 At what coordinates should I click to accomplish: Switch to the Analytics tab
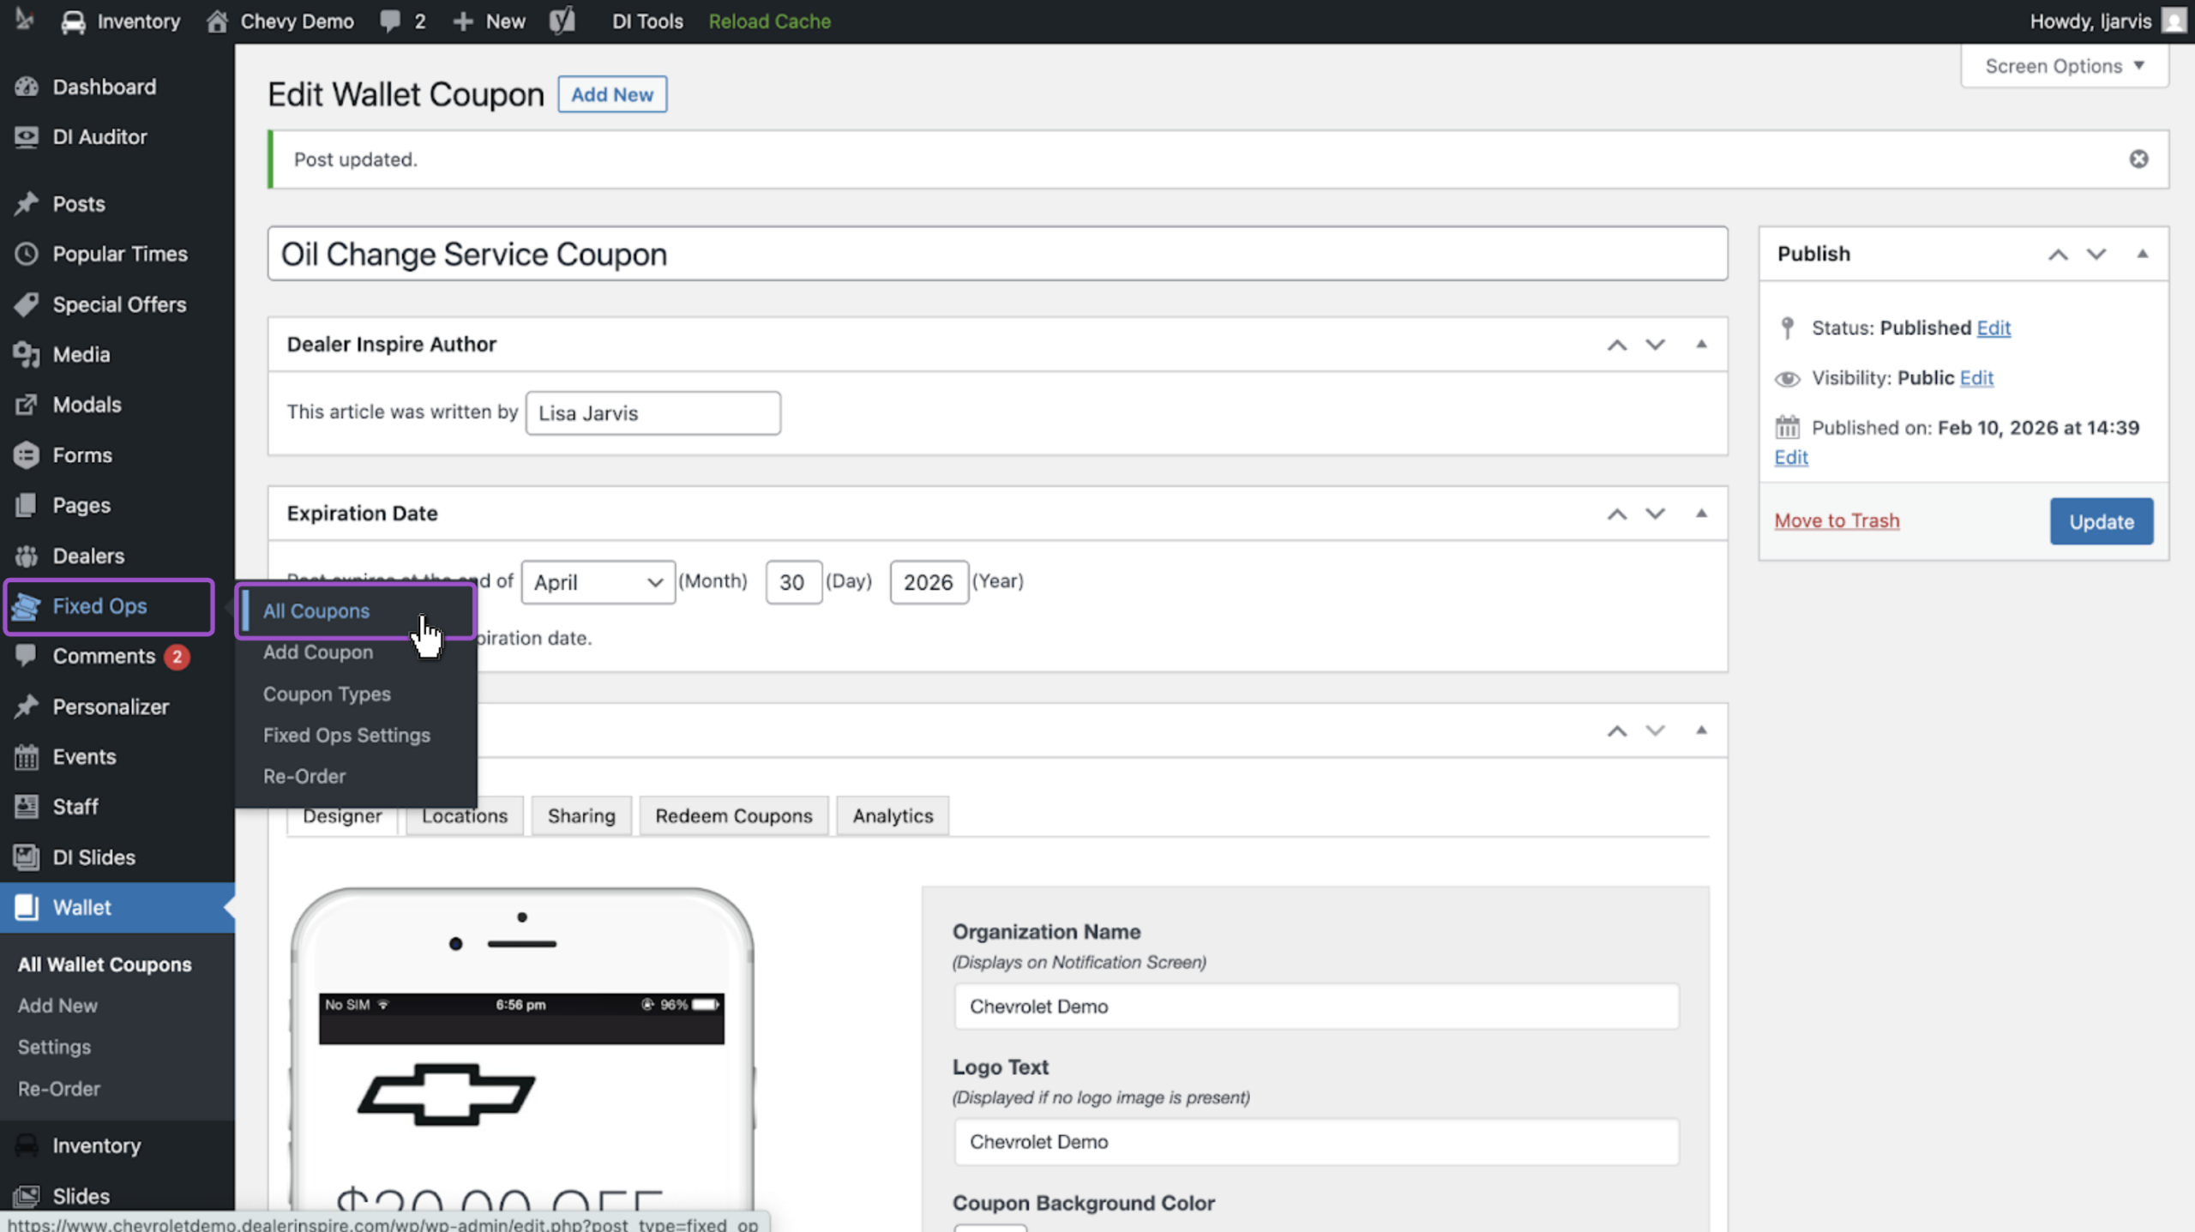tap(893, 816)
